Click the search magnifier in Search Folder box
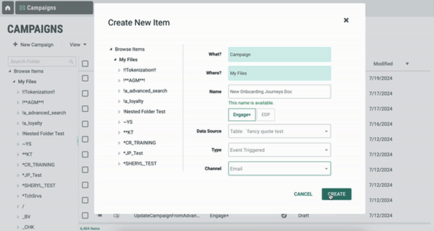This screenshot has width=434, height=231. pos(71,62)
